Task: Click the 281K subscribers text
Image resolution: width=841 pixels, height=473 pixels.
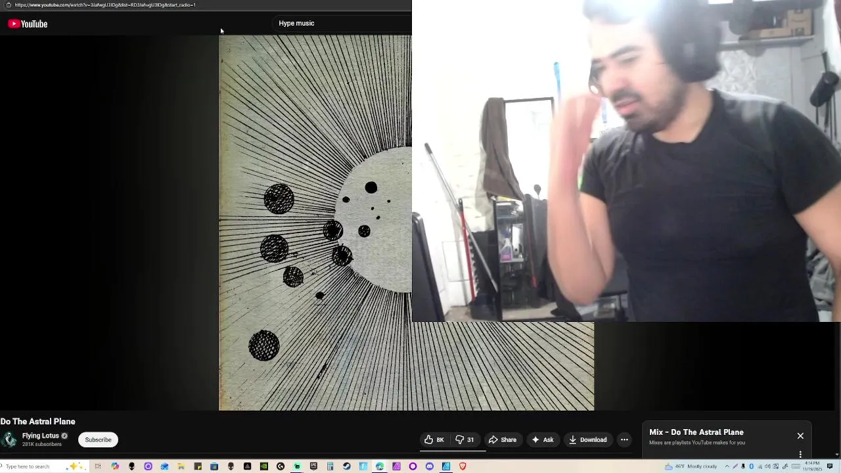Action: point(42,445)
